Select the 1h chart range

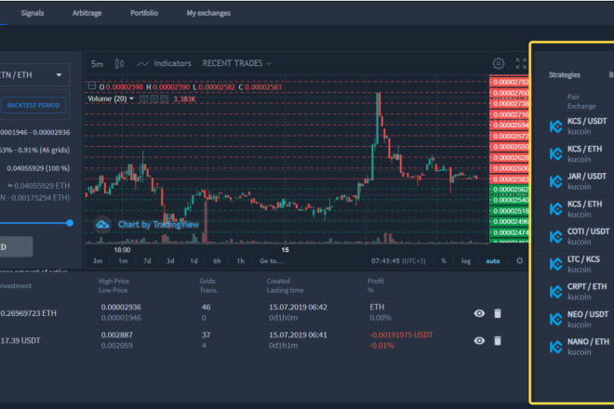240,260
